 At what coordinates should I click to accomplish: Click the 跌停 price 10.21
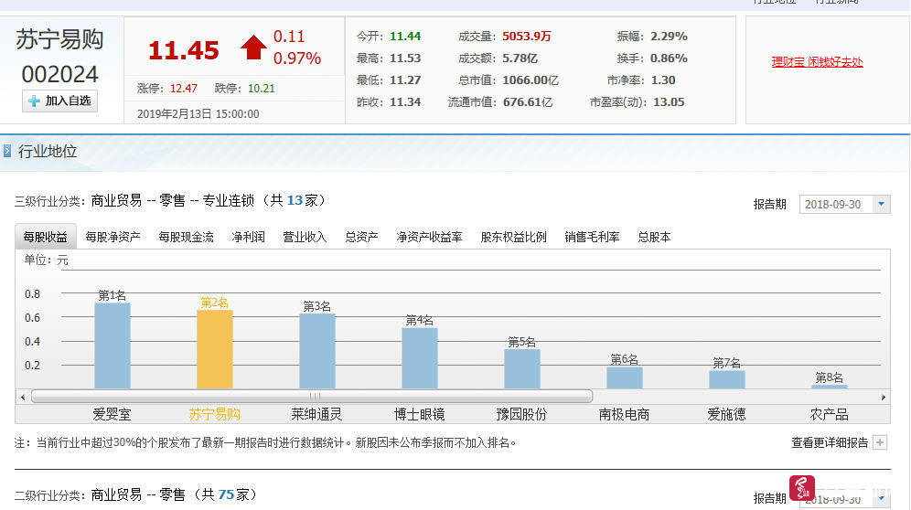262,89
